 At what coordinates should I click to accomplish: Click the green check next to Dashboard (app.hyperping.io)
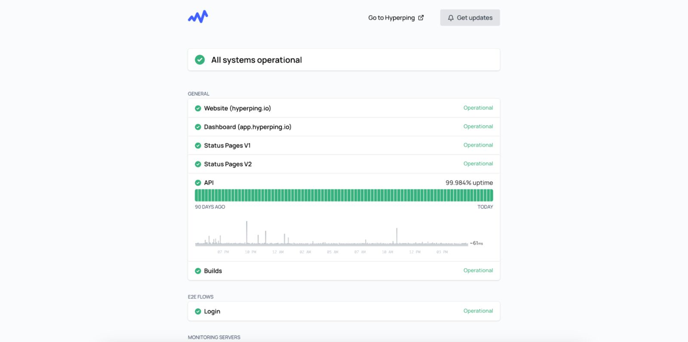pyautogui.click(x=198, y=127)
